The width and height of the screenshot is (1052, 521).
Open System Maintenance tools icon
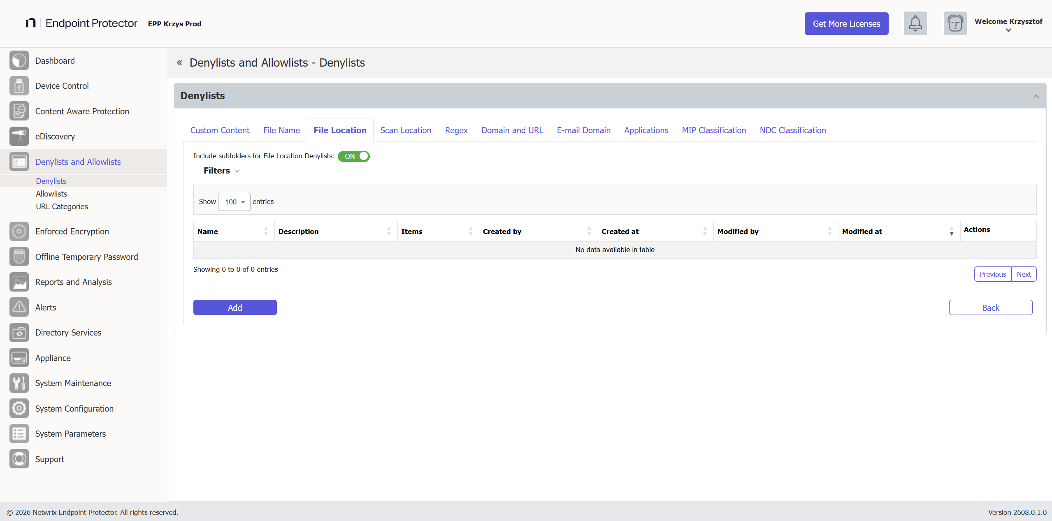click(x=19, y=383)
